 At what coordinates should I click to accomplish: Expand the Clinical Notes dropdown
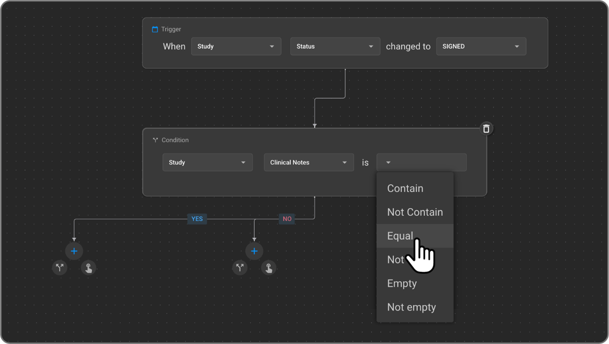point(308,162)
